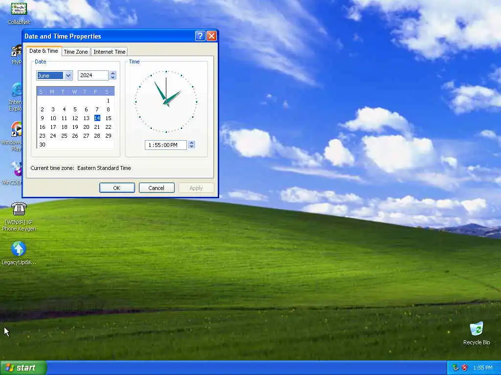Image resolution: width=501 pixels, height=375 pixels.
Task: Select June 14 in the calendar
Action: tap(97, 118)
